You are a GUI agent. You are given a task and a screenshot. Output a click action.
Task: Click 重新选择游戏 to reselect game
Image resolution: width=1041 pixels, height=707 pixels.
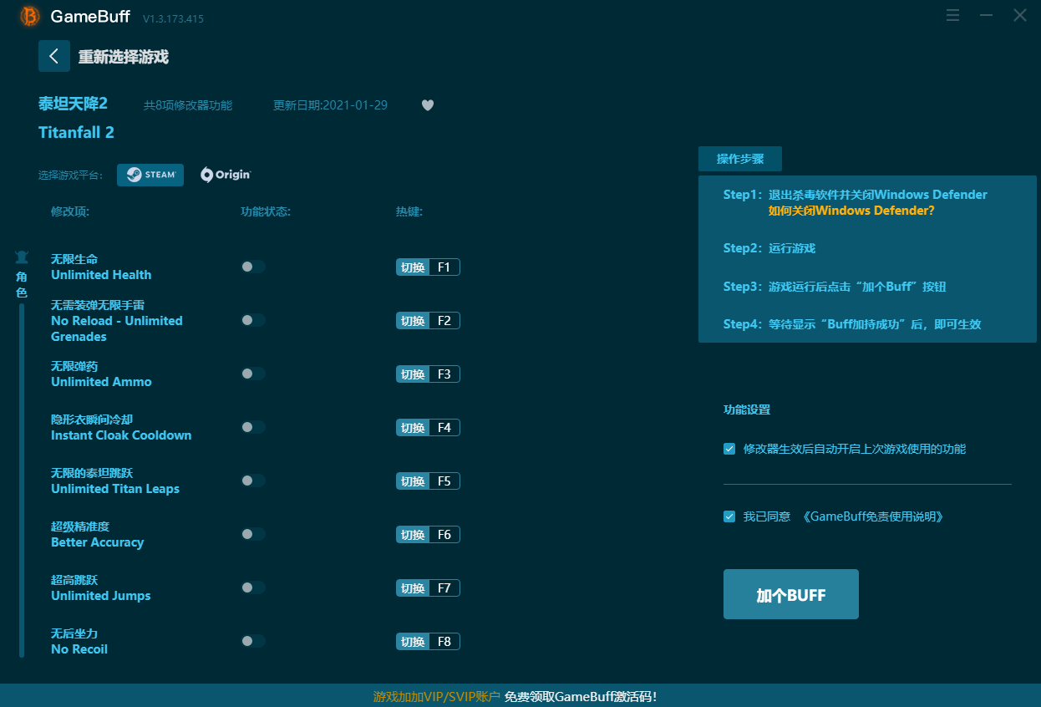(124, 57)
